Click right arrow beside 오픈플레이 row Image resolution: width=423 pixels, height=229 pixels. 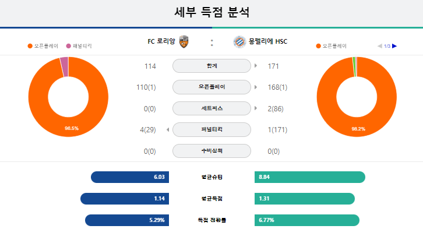click(x=256, y=87)
